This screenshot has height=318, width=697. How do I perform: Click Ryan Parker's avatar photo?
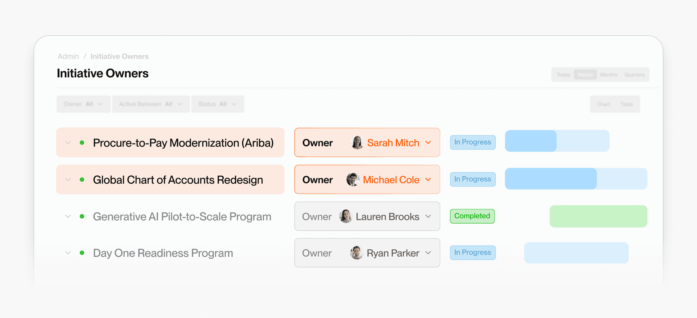[357, 253]
